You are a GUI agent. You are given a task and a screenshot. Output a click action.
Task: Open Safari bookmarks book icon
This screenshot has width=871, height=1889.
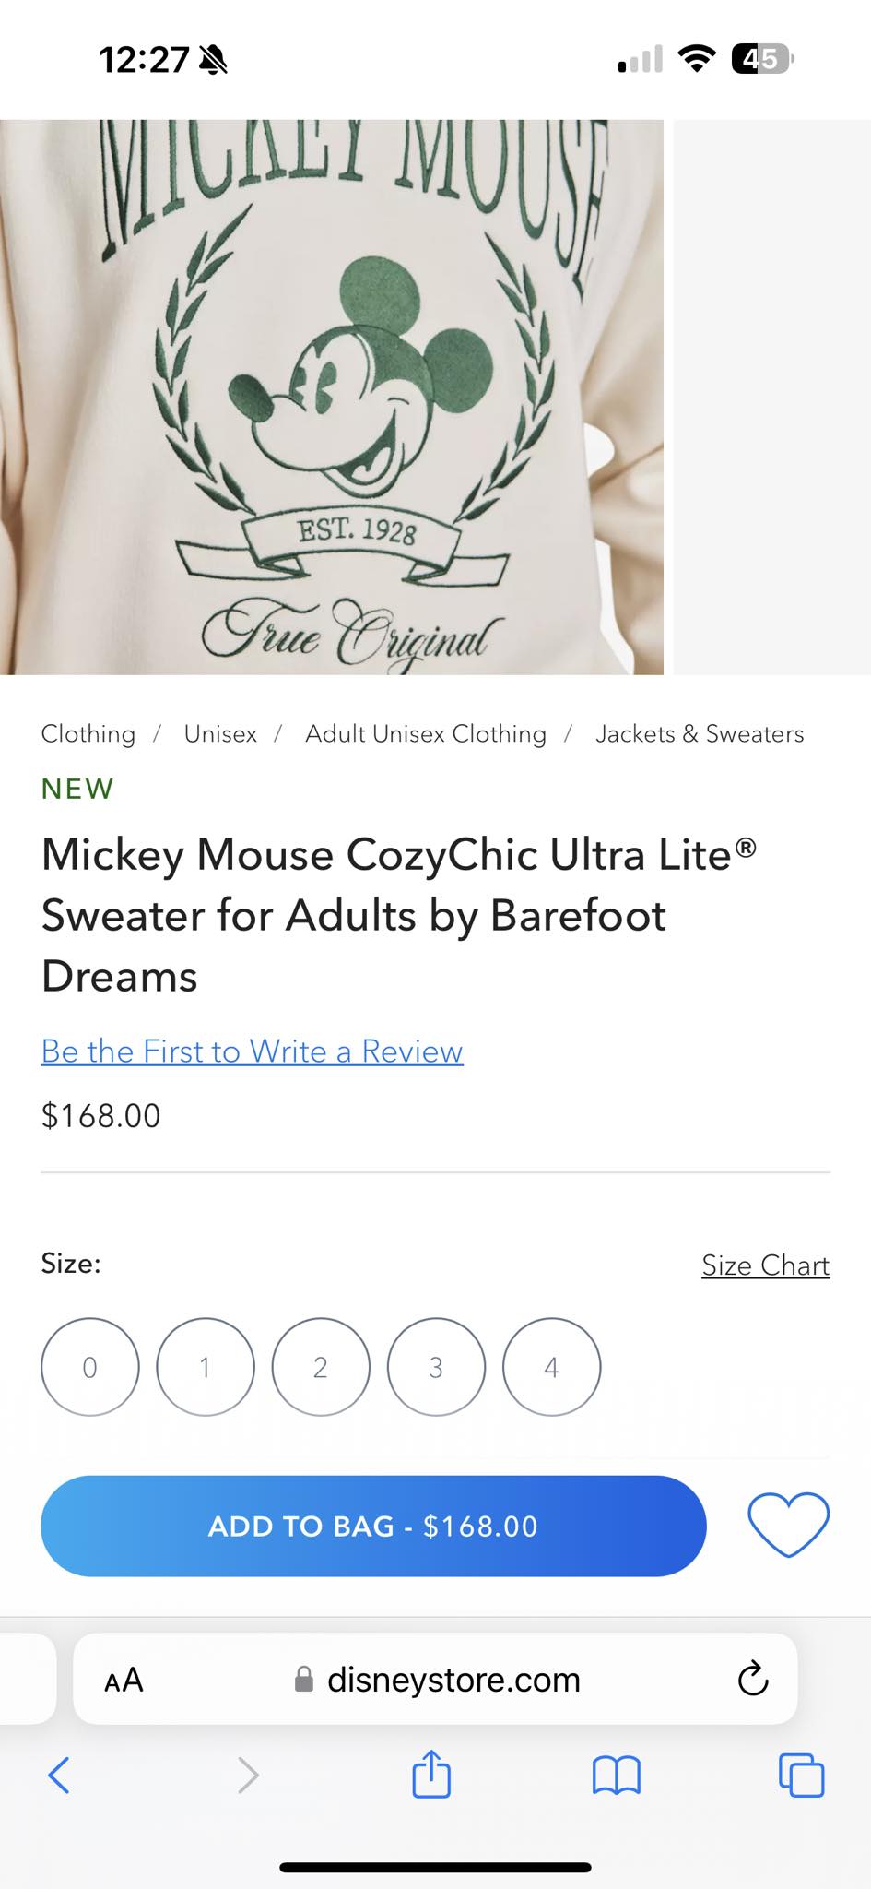[616, 1775]
